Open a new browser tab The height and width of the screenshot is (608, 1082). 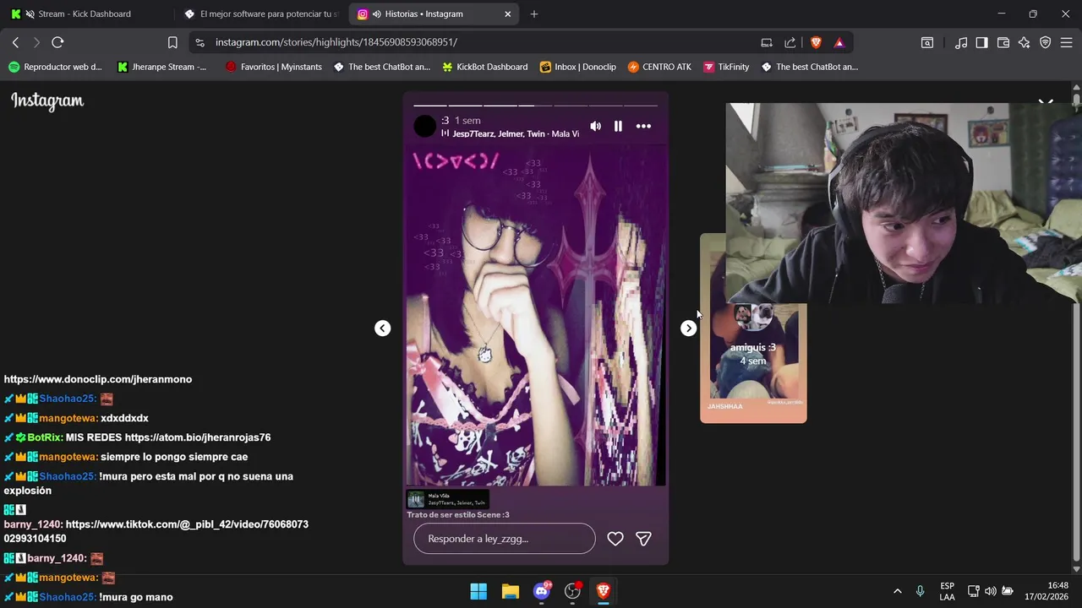pyautogui.click(x=534, y=14)
